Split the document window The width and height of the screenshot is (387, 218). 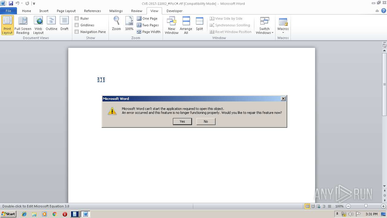click(199, 24)
